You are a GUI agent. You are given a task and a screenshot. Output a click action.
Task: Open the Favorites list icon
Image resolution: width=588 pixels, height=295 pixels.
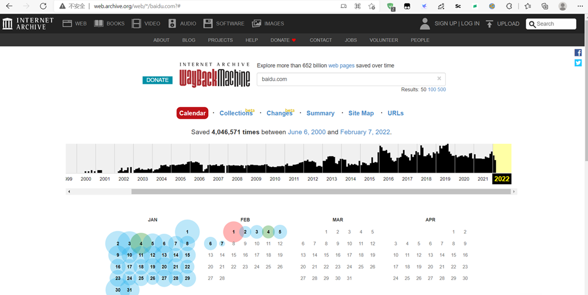528,6
